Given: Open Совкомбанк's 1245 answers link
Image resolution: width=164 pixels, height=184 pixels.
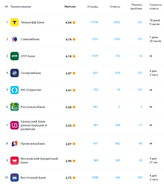Looking at the screenshot, I should coord(117,39).
